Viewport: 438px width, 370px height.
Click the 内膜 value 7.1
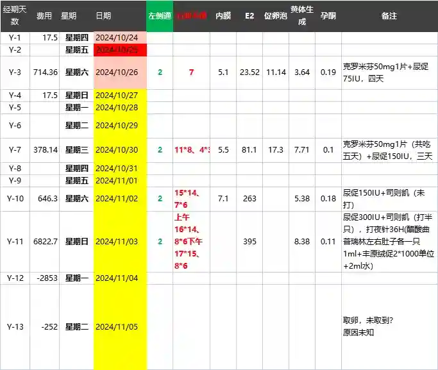(223, 199)
